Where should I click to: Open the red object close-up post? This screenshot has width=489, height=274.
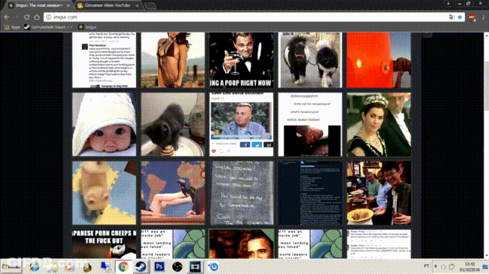click(379, 60)
